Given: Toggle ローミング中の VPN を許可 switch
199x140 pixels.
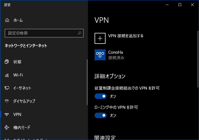Looking at the screenshot, I should tap(101, 115).
